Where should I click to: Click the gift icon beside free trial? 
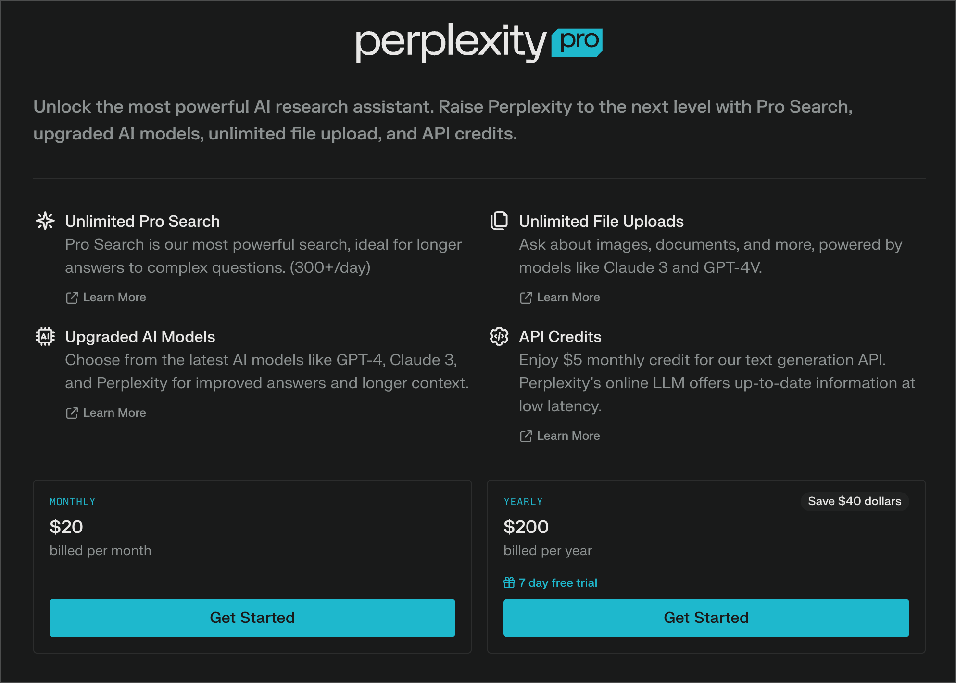pyautogui.click(x=509, y=582)
